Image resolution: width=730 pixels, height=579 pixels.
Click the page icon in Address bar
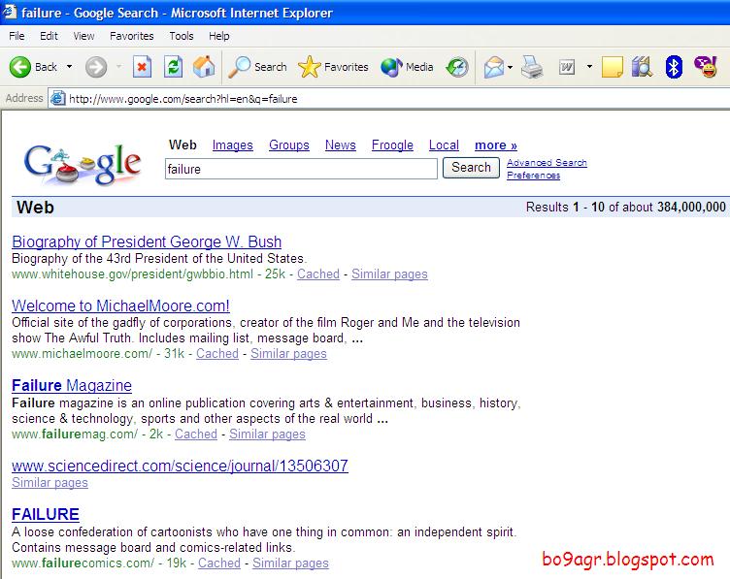point(57,98)
